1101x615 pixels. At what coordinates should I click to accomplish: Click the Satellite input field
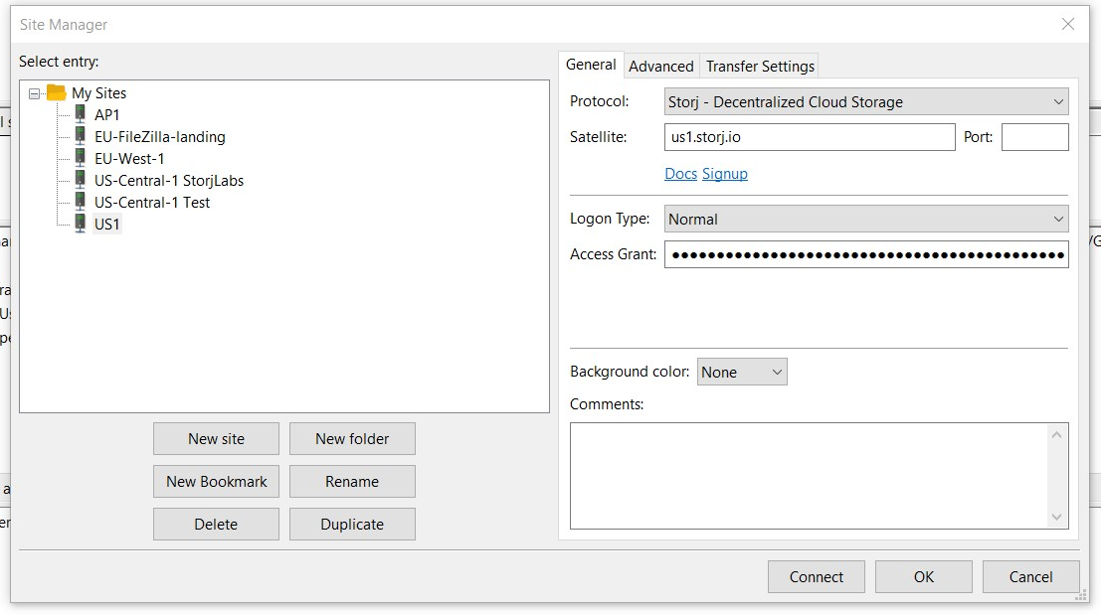[x=810, y=137]
